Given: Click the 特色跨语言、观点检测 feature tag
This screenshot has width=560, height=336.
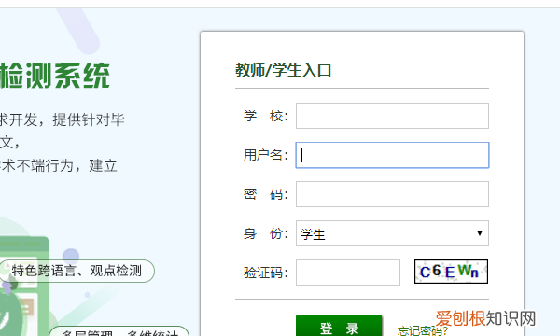Looking at the screenshot, I should [77, 271].
